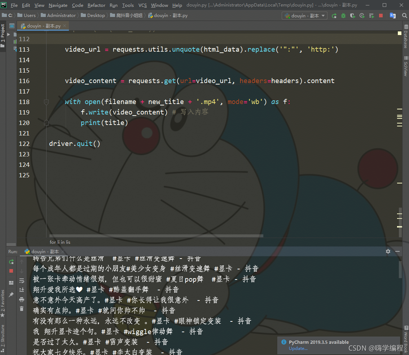Screen dimensions: 409x355
Task: Open the Run menu
Action: point(114,5)
